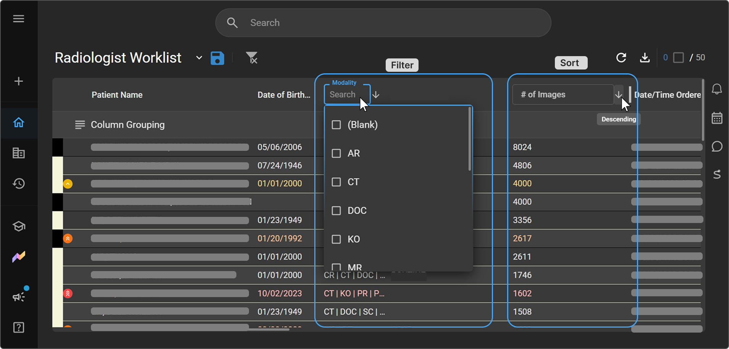Expand the Radiologist Worklist dropdown chevron
The image size is (729, 349).
(x=199, y=58)
